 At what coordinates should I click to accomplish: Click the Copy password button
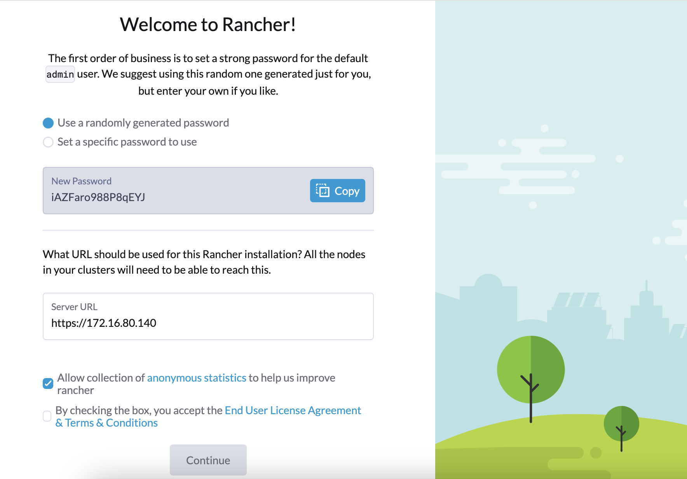(337, 191)
